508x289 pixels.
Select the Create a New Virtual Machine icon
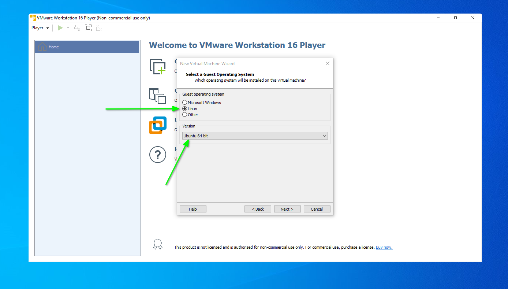pos(158,66)
